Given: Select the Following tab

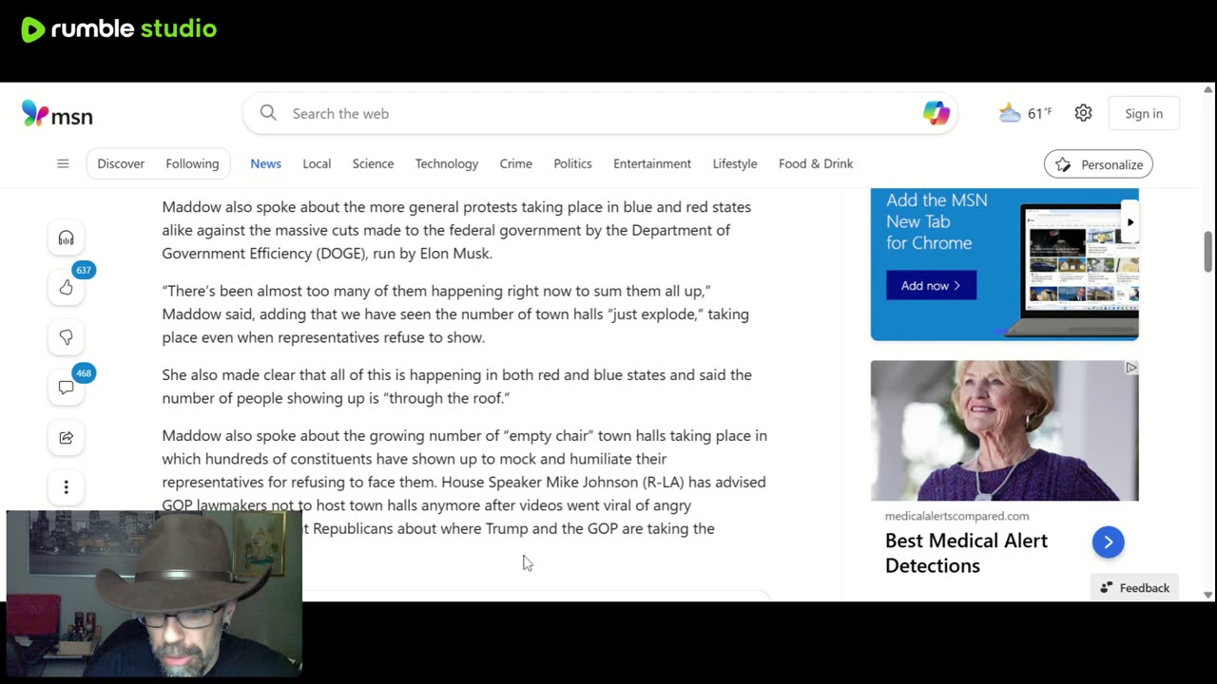Looking at the screenshot, I should point(192,163).
